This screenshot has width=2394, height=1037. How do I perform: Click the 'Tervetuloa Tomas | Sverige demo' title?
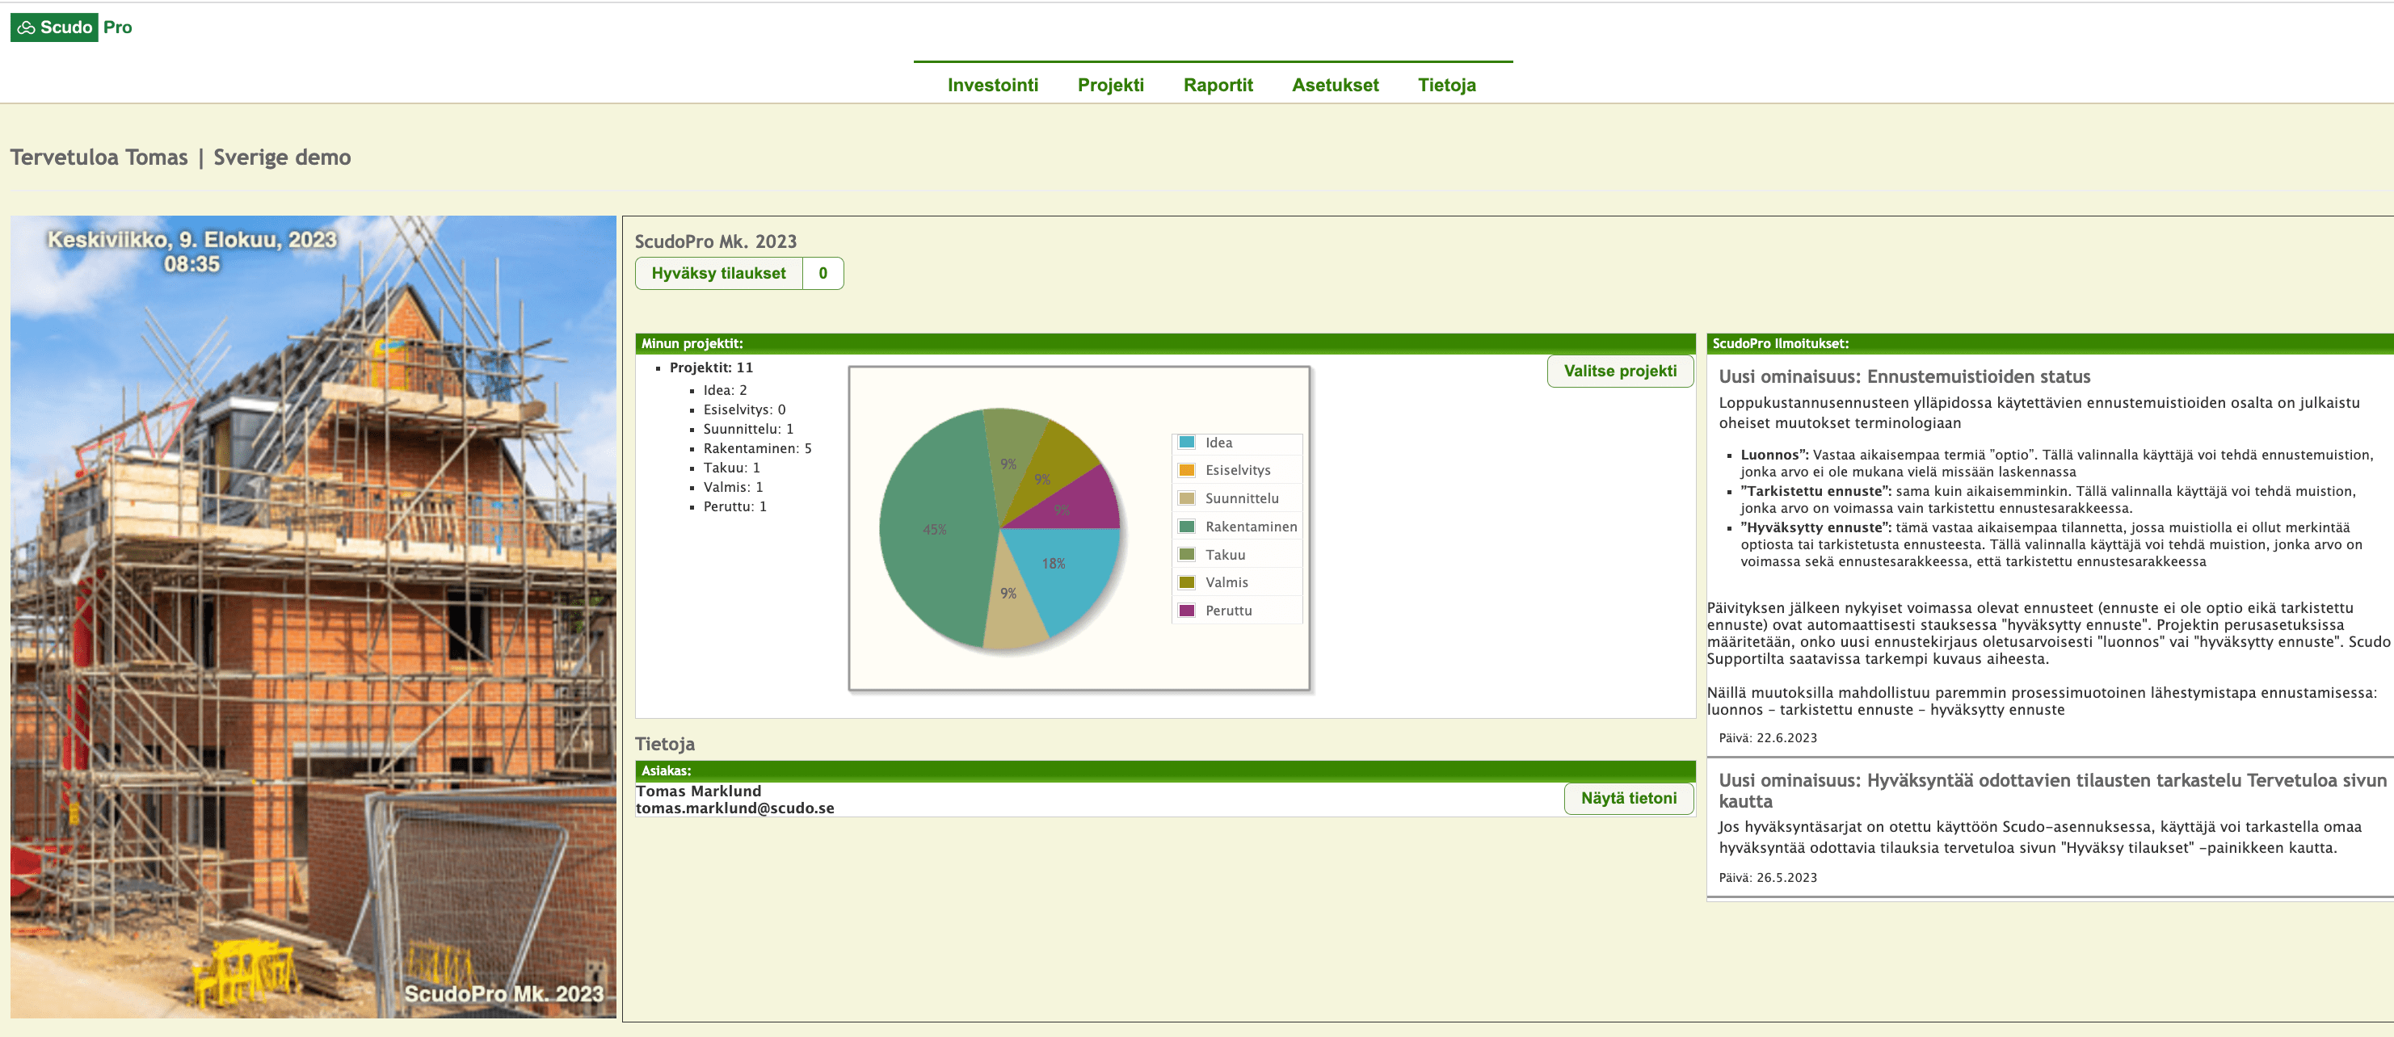[180, 157]
